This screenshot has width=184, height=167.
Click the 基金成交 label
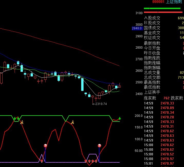click(x=152, y=33)
